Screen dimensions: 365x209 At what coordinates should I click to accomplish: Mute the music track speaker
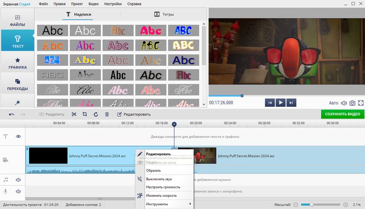pyautogui.click(x=19, y=180)
